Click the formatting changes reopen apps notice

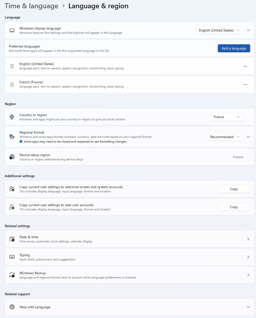75,142
